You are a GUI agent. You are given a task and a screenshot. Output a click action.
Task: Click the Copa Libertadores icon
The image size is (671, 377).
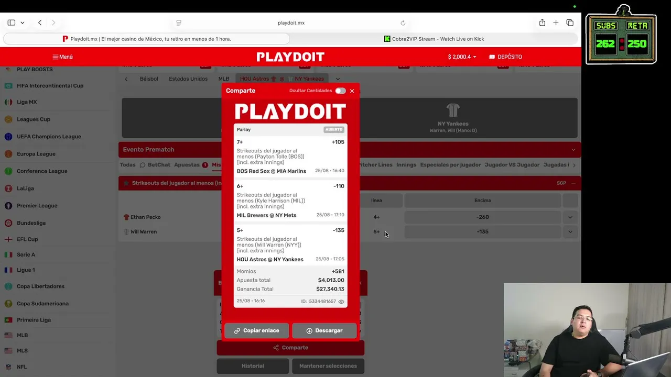[x=8, y=286]
